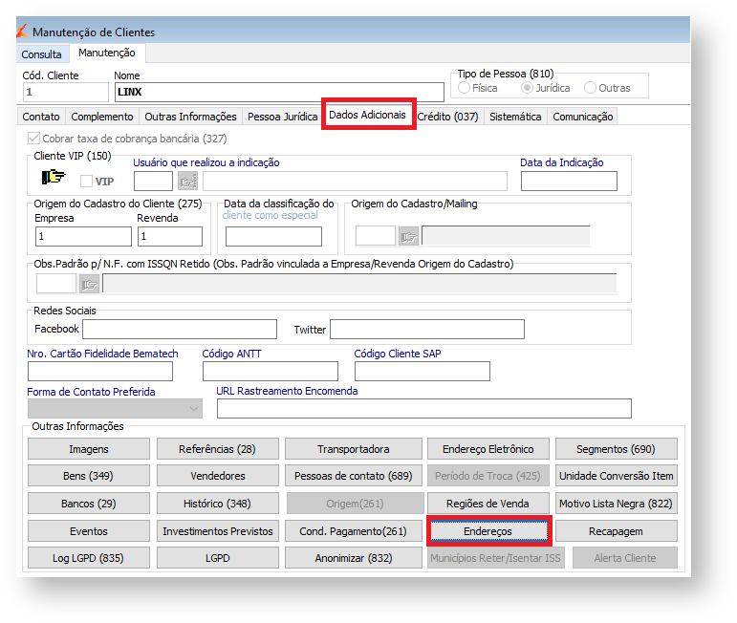Expand Forma de Contato Preferida dropdown

tap(195, 409)
